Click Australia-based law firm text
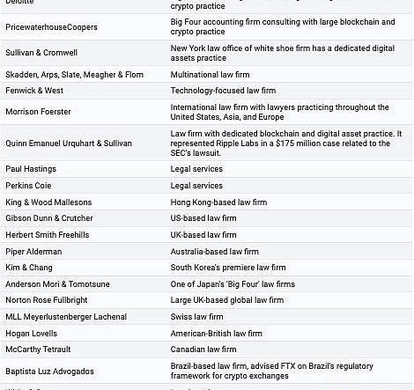 (215, 252)
